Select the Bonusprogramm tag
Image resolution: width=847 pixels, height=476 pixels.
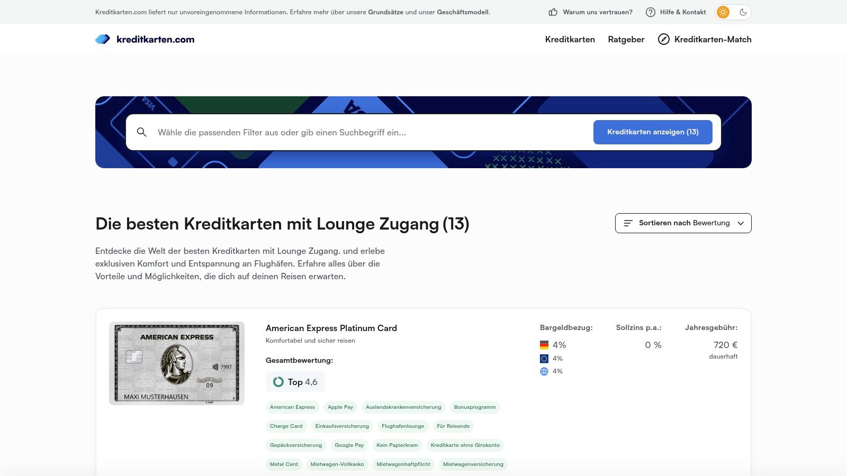(x=475, y=407)
